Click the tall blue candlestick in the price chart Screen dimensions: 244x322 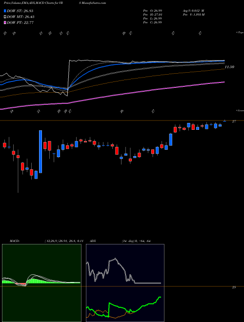click(x=41, y=152)
